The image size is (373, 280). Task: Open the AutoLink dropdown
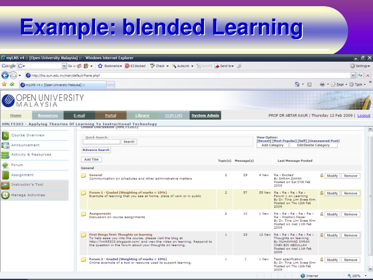pyautogui.click(x=192, y=66)
